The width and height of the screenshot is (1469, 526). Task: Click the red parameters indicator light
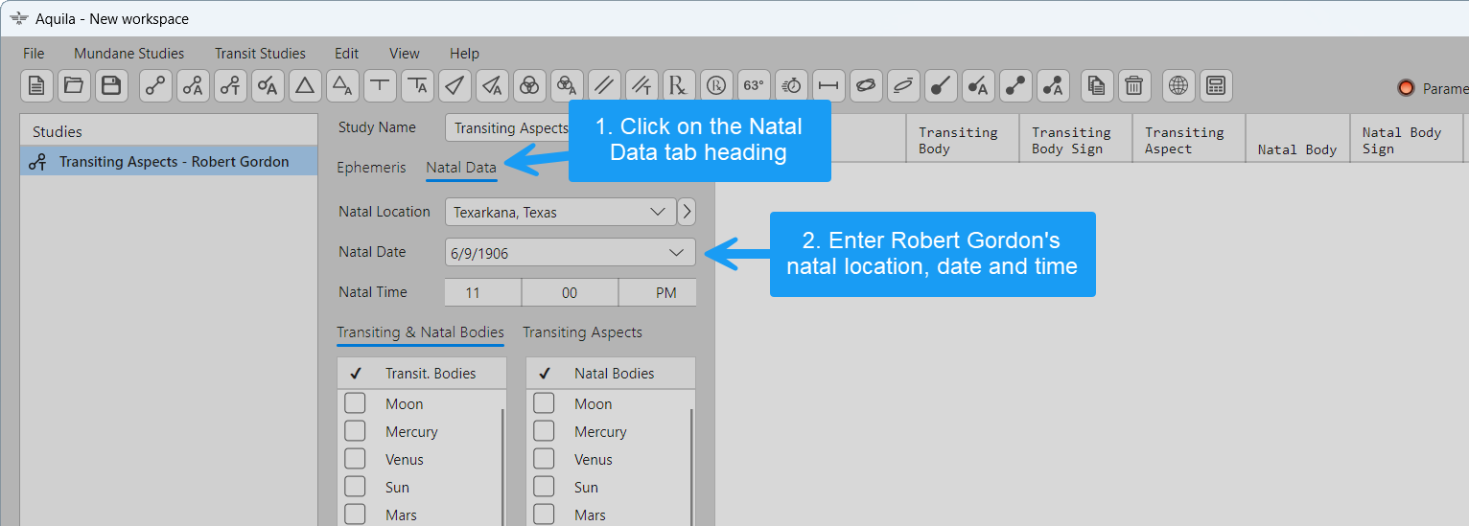pyautogui.click(x=1406, y=88)
